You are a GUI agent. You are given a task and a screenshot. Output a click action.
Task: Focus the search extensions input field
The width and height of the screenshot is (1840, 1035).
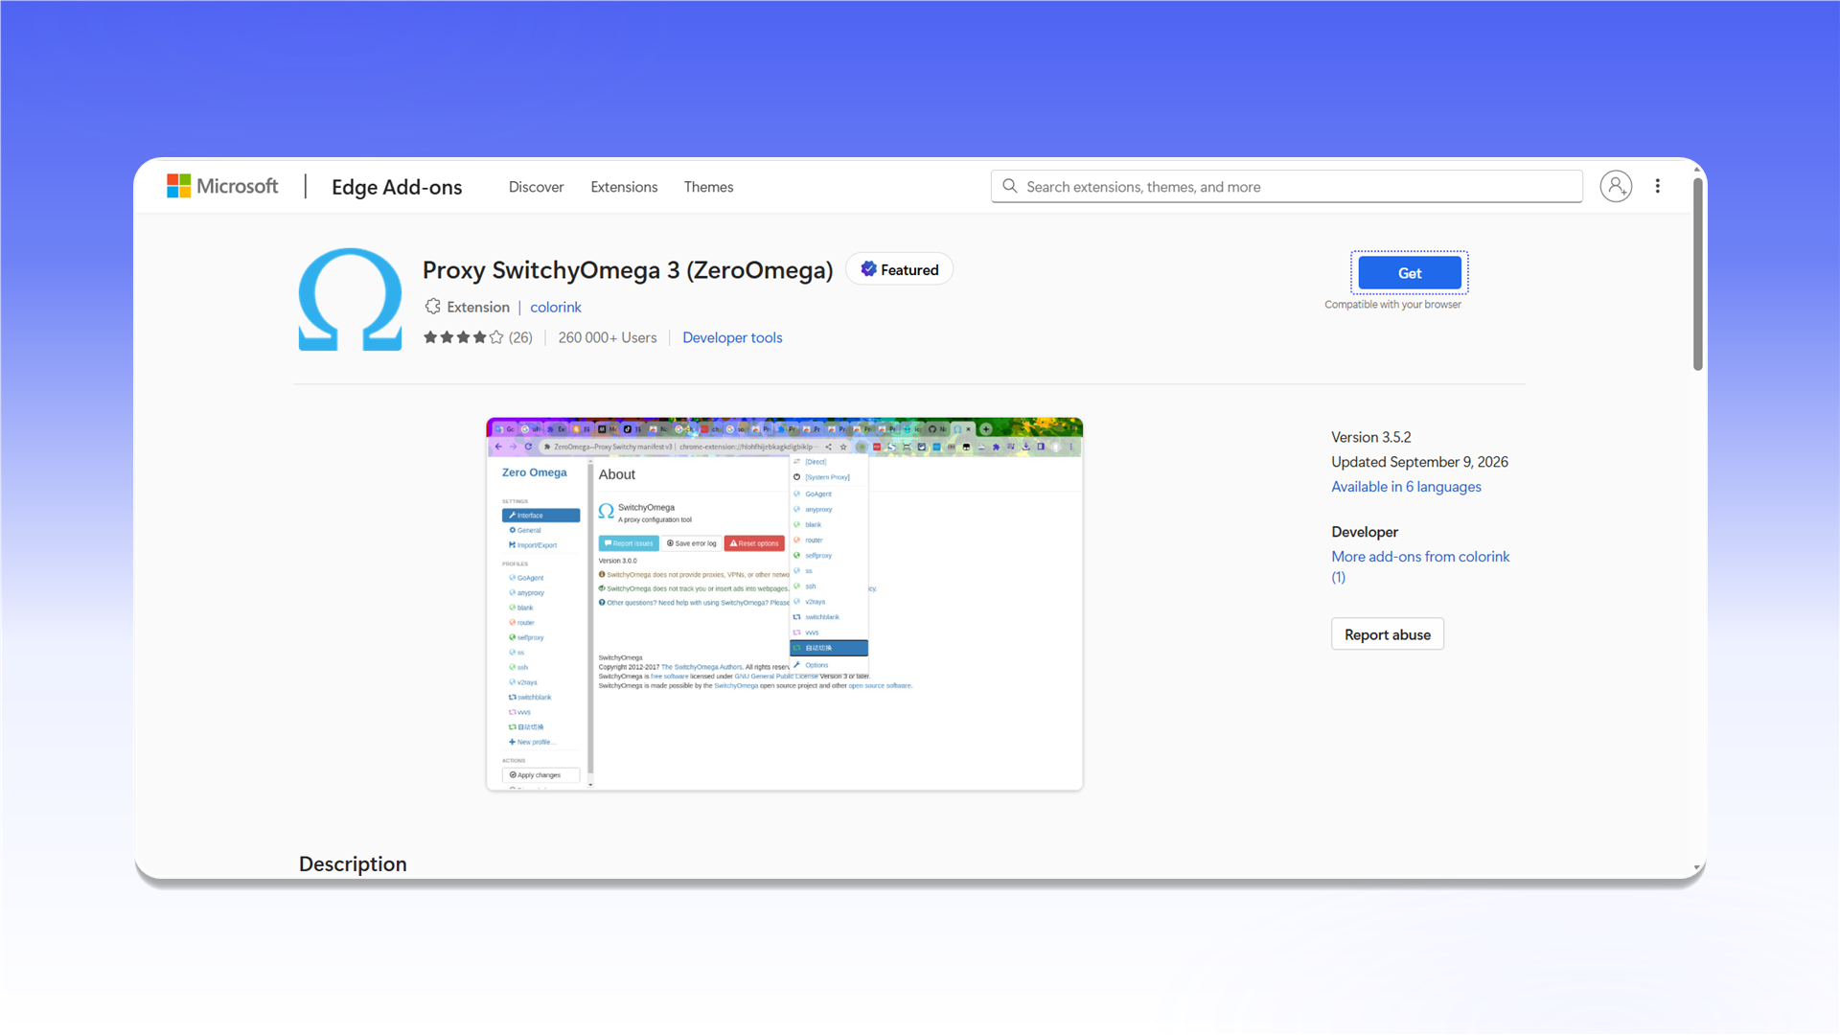[x=1286, y=186]
